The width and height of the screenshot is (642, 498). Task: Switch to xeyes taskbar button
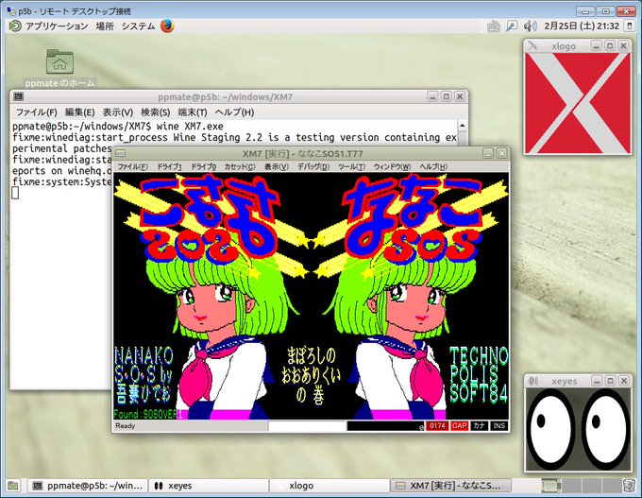(x=208, y=486)
